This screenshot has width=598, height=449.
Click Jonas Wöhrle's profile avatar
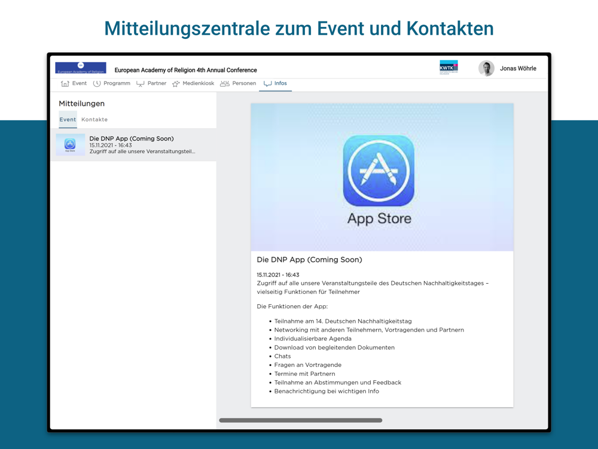pyautogui.click(x=486, y=68)
